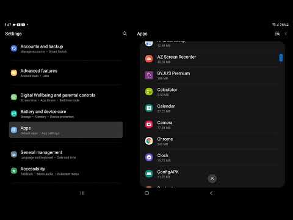Image resolution: width=293 pixels, height=220 pixels.
Task: Open the Apps three-dot more options menu
Action: (286, 34)
